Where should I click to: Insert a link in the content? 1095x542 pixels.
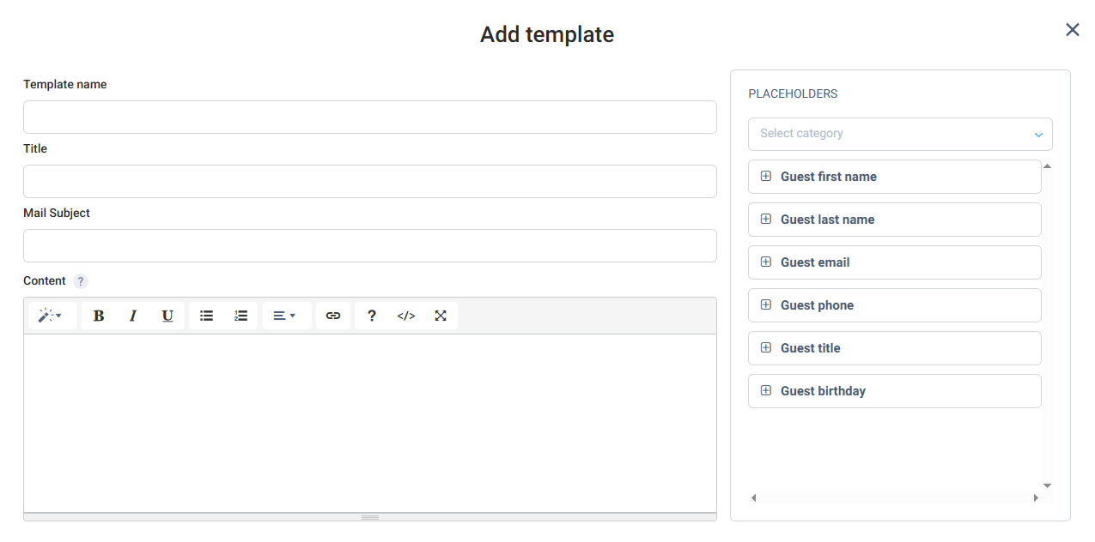tap(333, 316)
